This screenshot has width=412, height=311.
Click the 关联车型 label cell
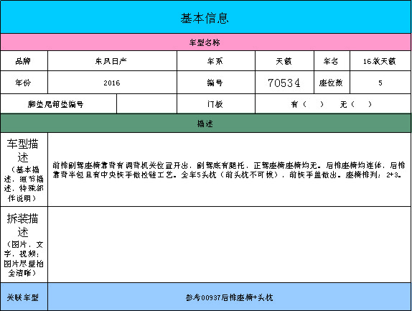24,297
